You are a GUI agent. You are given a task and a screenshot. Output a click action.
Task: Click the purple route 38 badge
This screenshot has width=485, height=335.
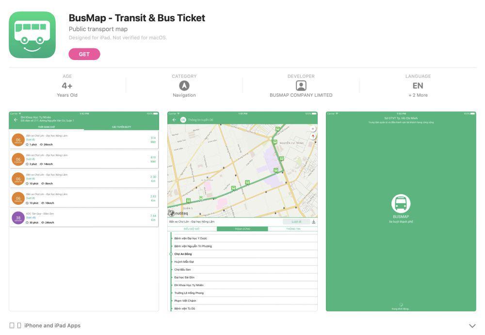(x=18, y=218)
